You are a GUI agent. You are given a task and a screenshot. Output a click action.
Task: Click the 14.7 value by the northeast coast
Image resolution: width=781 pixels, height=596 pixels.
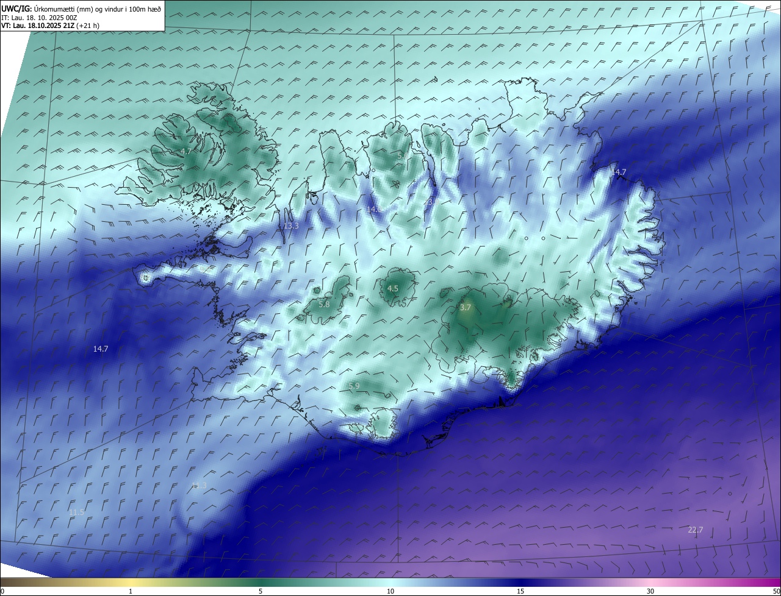click(619, 172)
